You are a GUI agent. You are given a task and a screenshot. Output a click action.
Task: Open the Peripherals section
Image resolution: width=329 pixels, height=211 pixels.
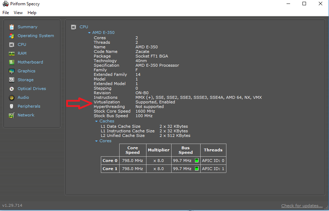[29, 106]
